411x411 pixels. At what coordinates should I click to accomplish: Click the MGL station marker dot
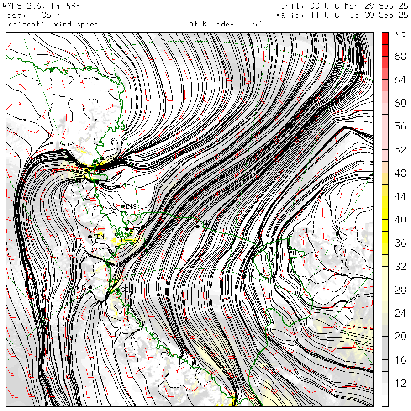point(197,226)
